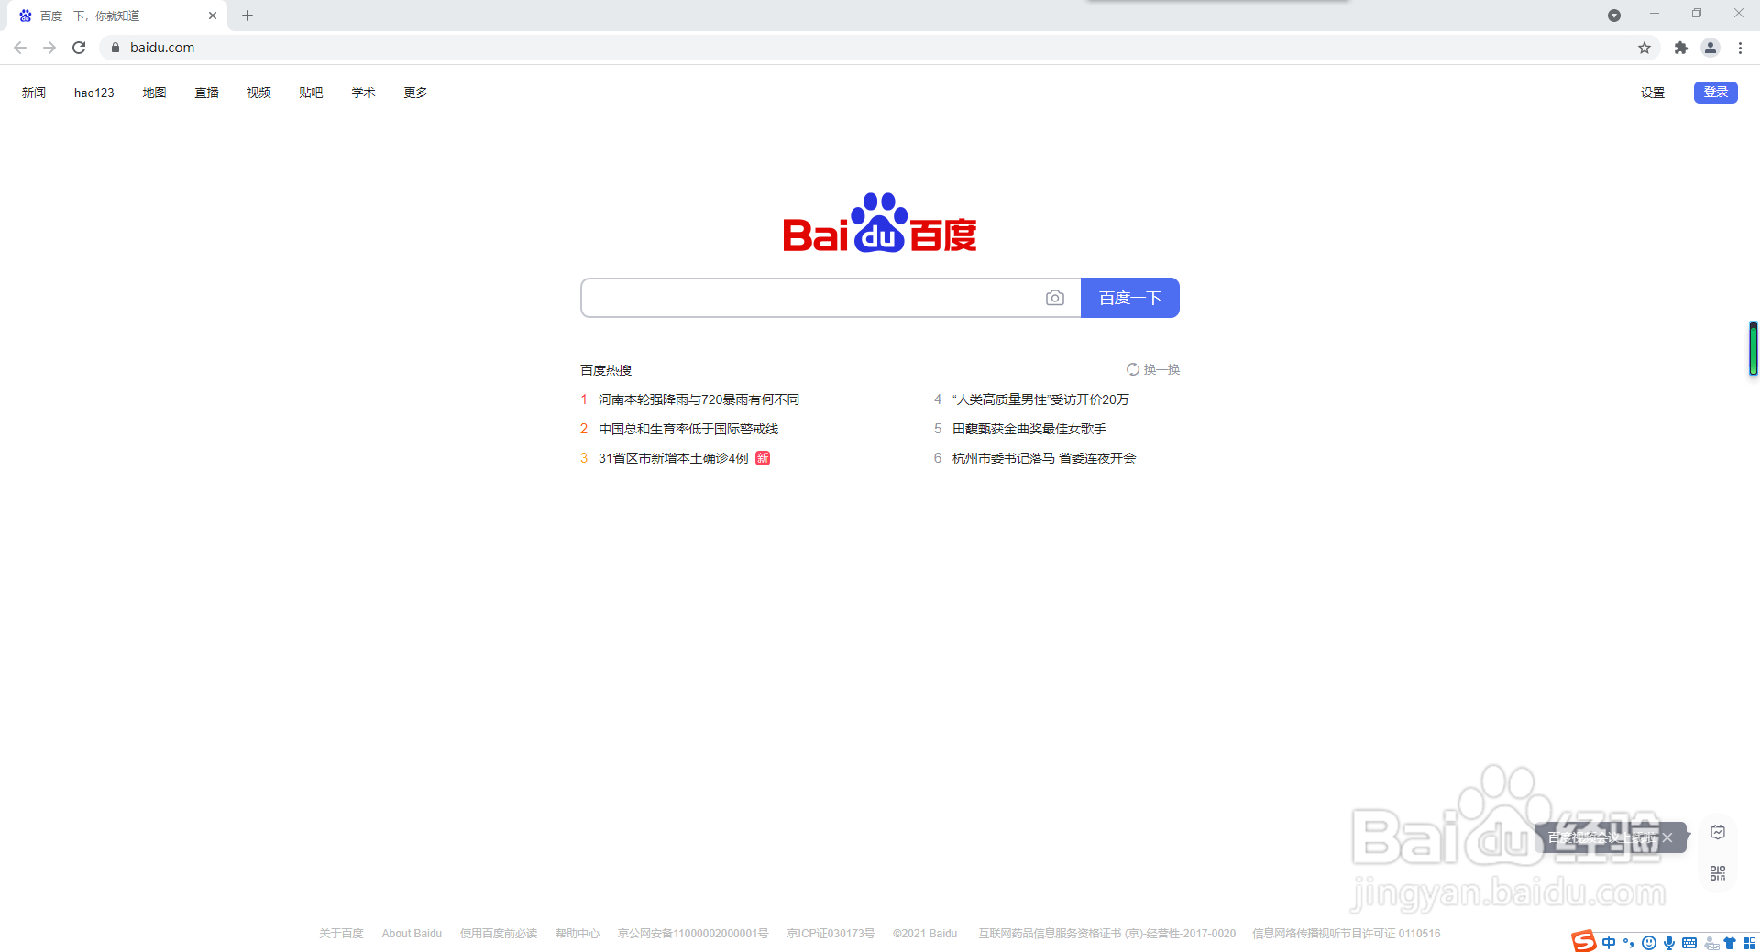This screenshot has width=1760, height=952.
Task: Click Sogou voice input microphone icon
Action: click(1669, 943)
